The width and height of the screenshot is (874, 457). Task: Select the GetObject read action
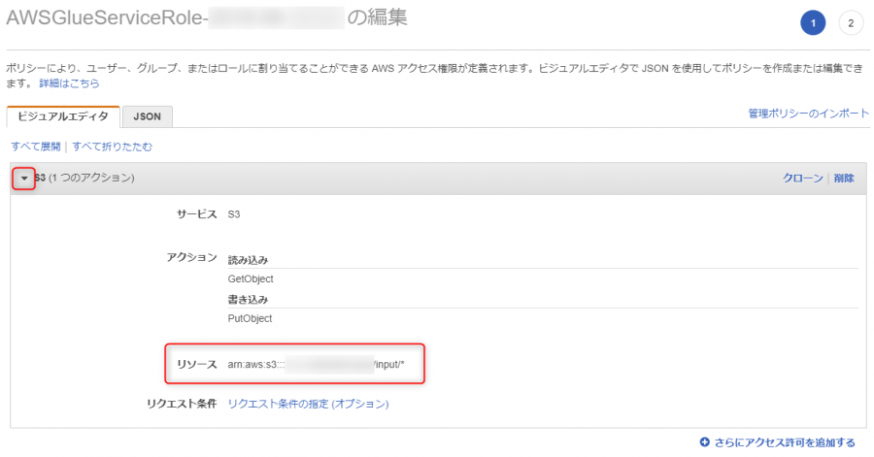251,278
